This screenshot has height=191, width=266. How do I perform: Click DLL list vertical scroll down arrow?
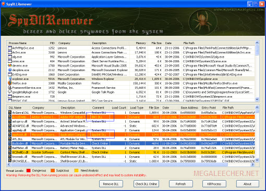point(257,160)
